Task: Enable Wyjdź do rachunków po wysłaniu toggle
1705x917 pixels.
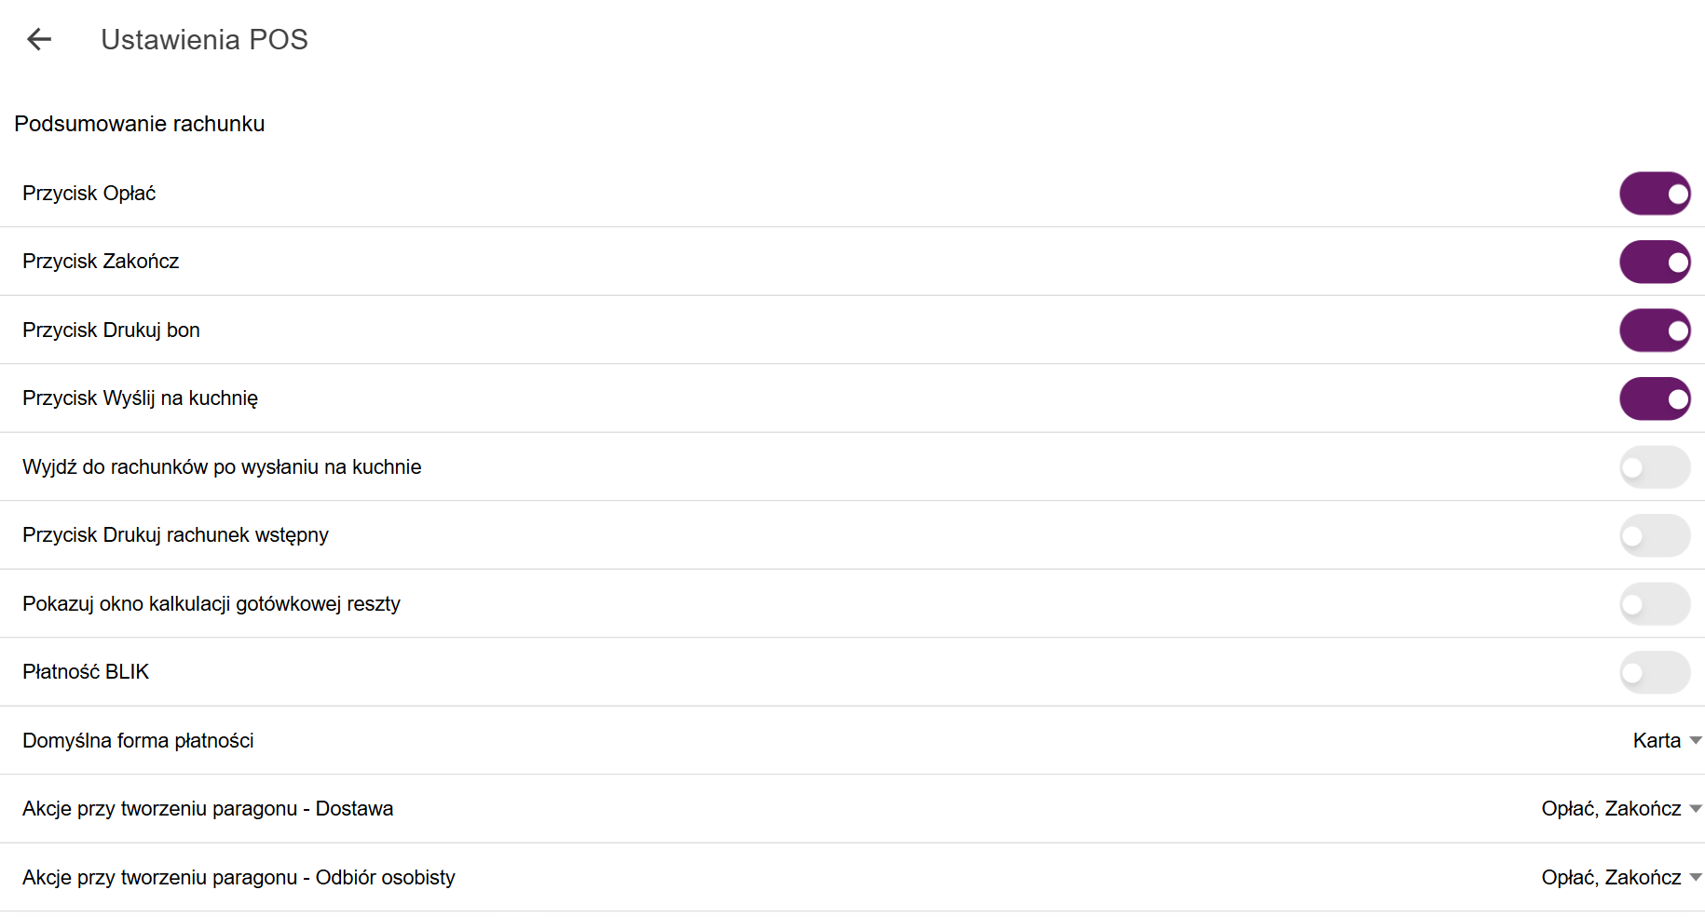Action: click(x=1655, y=467)
